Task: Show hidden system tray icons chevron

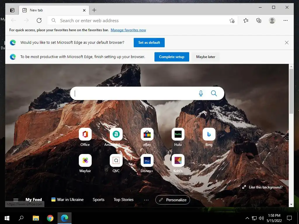Action: [247, 218]
